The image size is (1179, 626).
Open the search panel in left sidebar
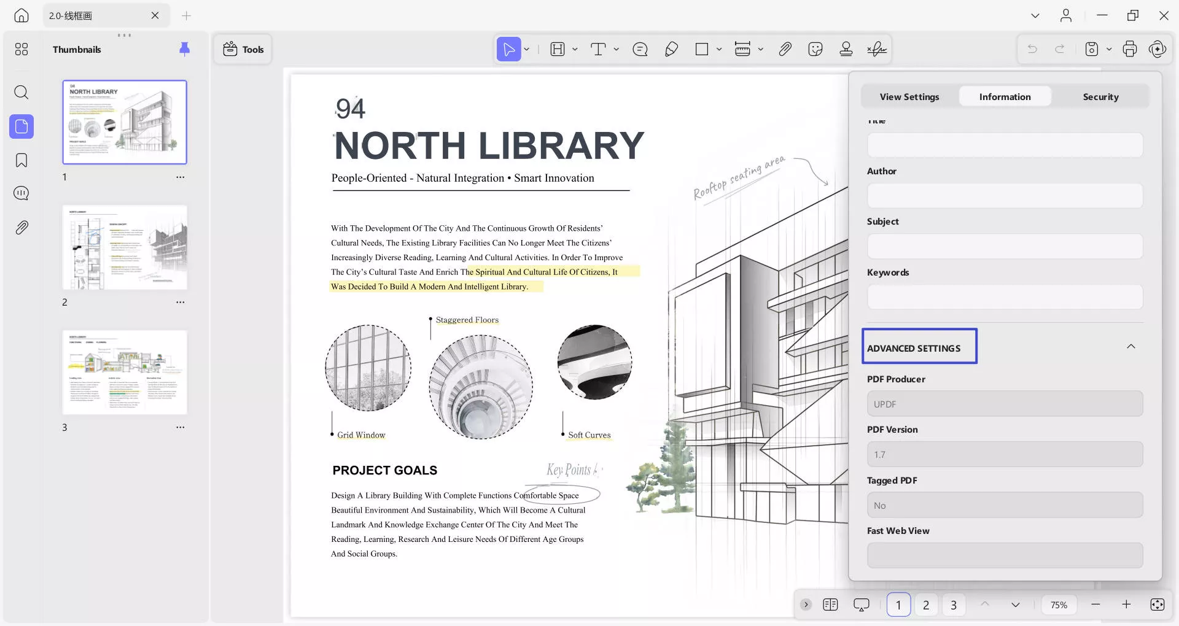[21, 93]
